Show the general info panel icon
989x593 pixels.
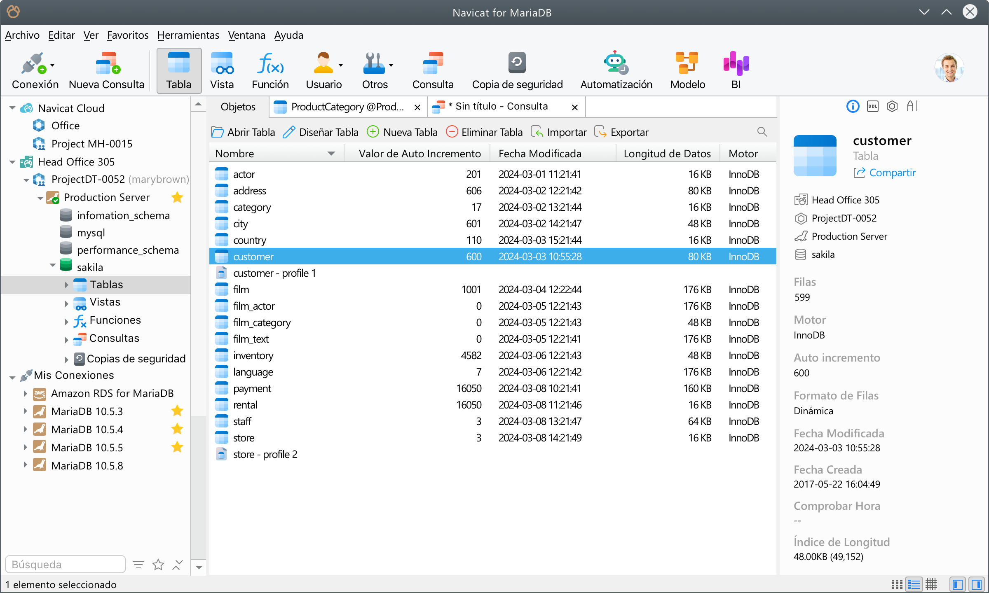coord(853,107)
